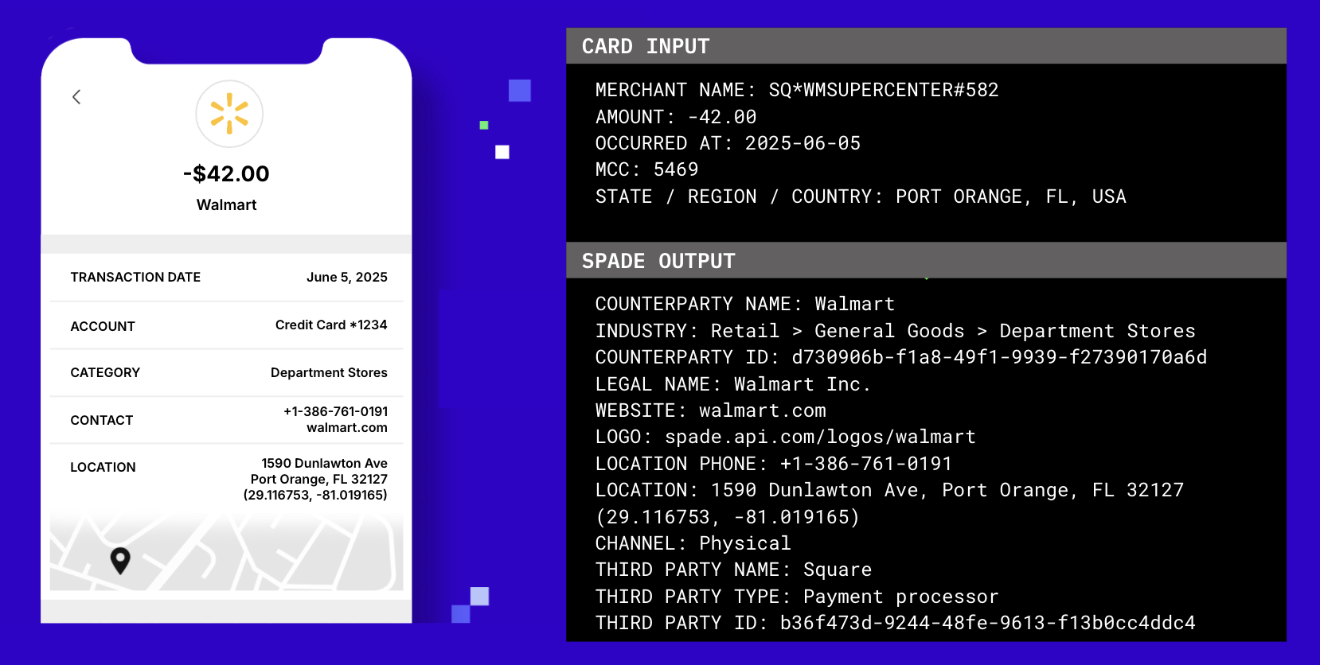Select COUNTERPARTY NAME: Walmart line

pyautogui.click(x=745, y=304)
